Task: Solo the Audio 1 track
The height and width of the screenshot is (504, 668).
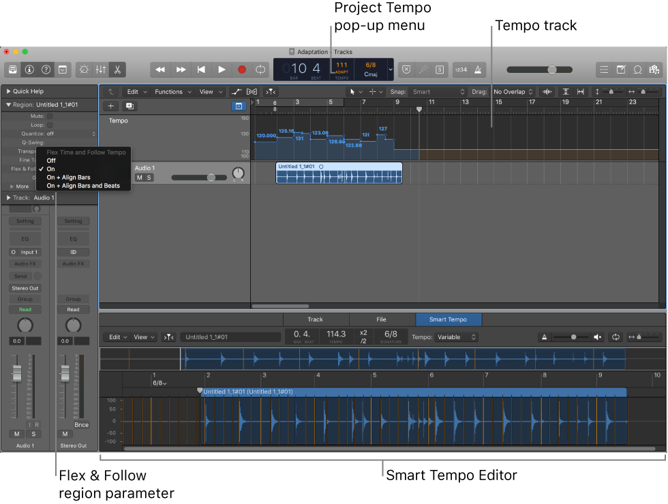Action: [149, 177]
